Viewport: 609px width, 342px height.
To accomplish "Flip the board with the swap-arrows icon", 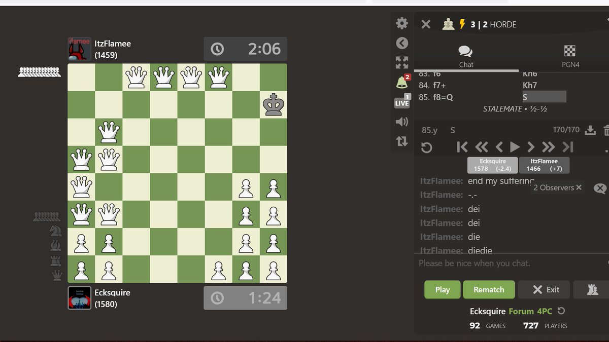I will [402, 141].
